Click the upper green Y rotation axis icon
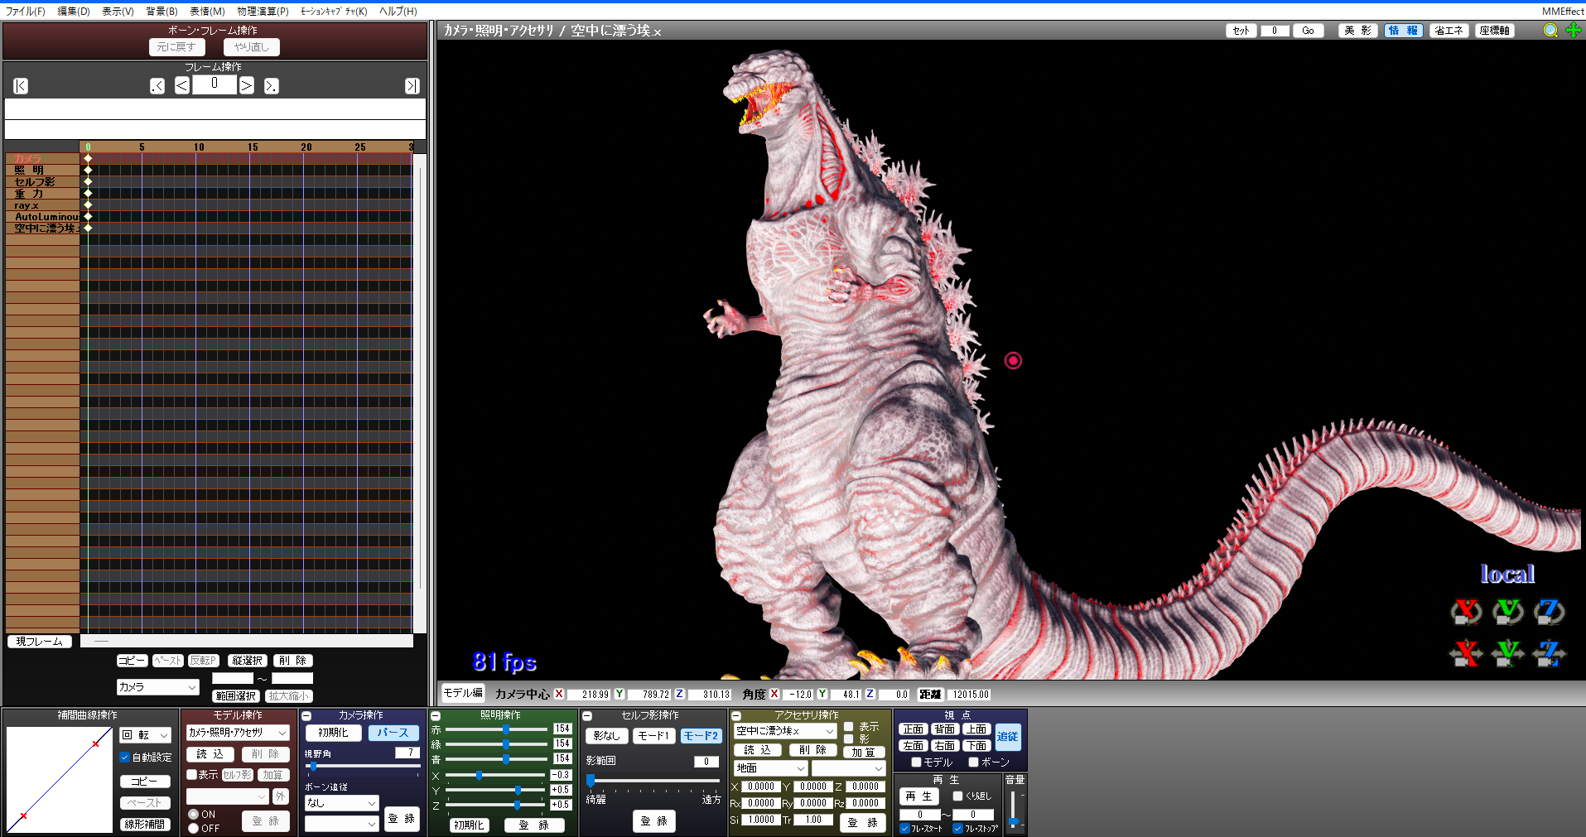The image size is (1586, 837). (x=1507, y=612)
